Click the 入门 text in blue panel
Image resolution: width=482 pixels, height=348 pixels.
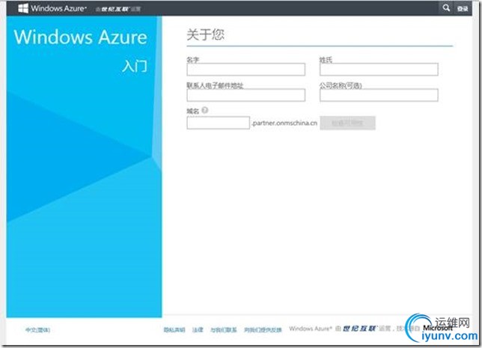click(135, 66)
